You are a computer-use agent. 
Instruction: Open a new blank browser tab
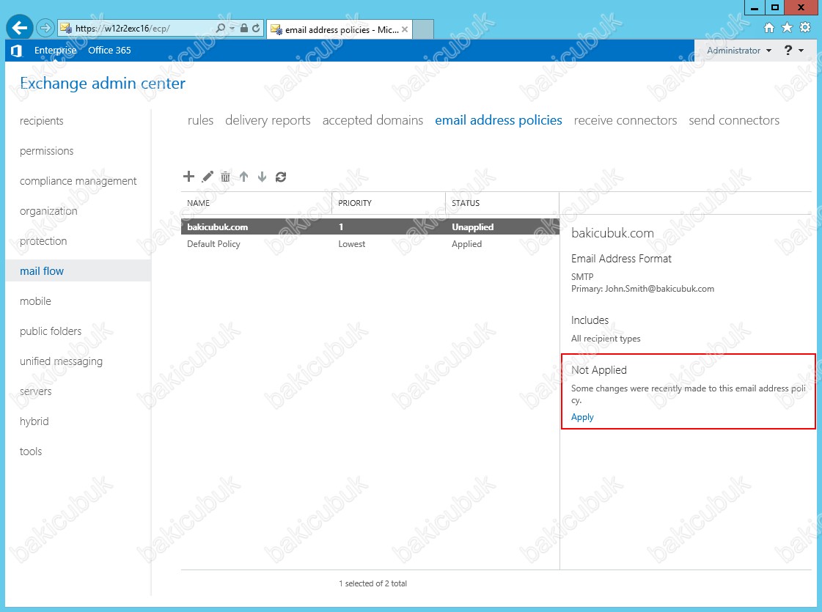tap(424, 29)
